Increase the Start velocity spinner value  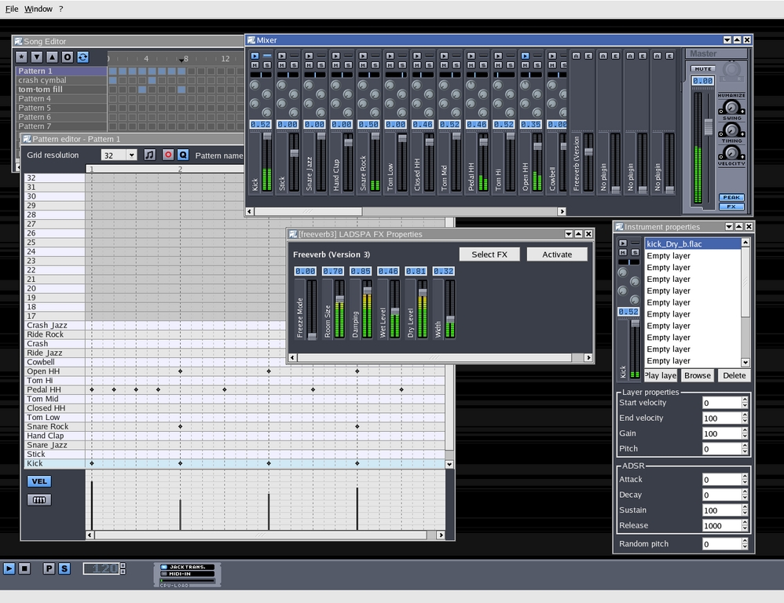745,400
